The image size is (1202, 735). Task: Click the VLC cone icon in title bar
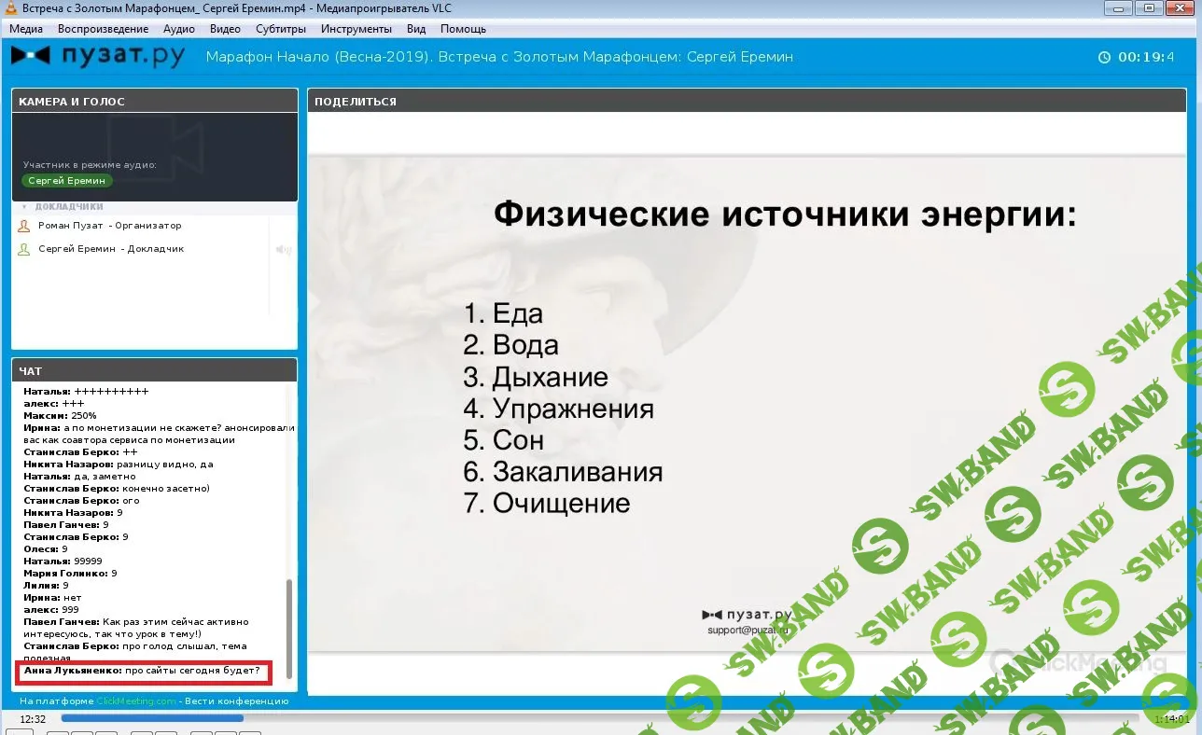tap(10, 8)
